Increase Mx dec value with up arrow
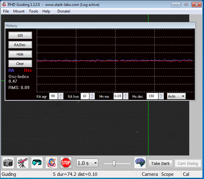 [161, 95]
